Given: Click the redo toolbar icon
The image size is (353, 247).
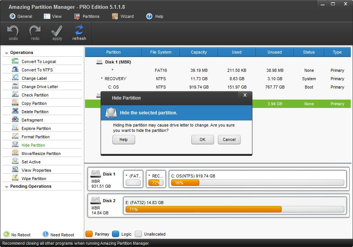Looking at the screenshot, I should coord(35,31).
